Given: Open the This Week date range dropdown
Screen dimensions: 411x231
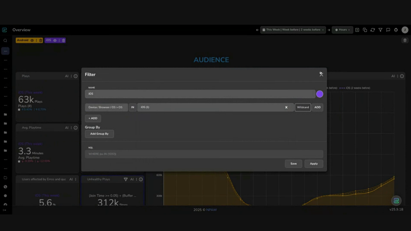Looking at the screenshot, I should (293, 30).
